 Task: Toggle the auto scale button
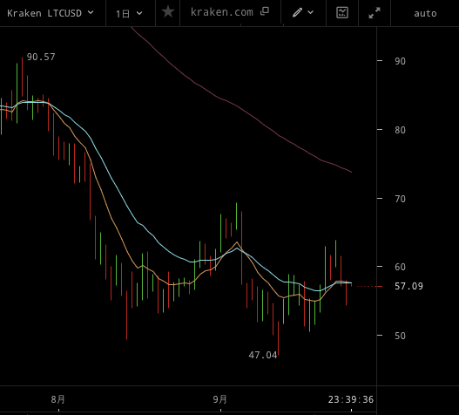pyautogui.click(x=425, y=13)
